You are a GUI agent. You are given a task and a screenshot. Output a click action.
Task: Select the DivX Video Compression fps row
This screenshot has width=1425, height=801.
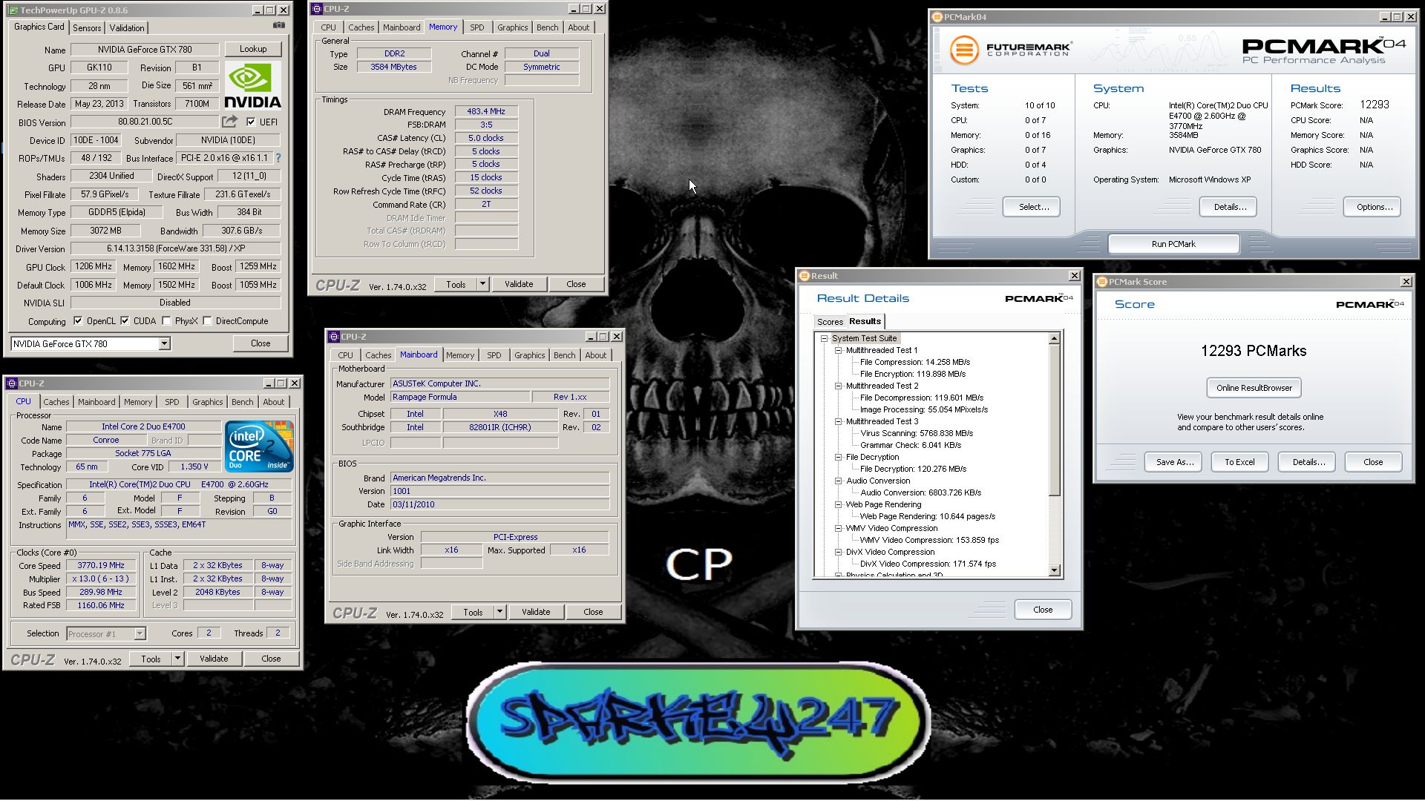click(928, 564)
